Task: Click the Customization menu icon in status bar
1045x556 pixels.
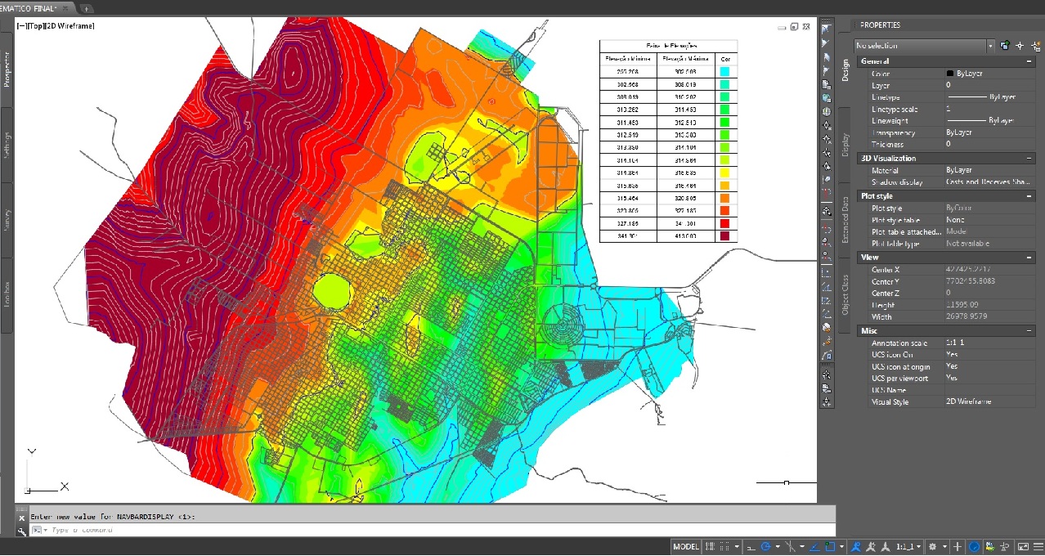Action: tap(1038, 546)
